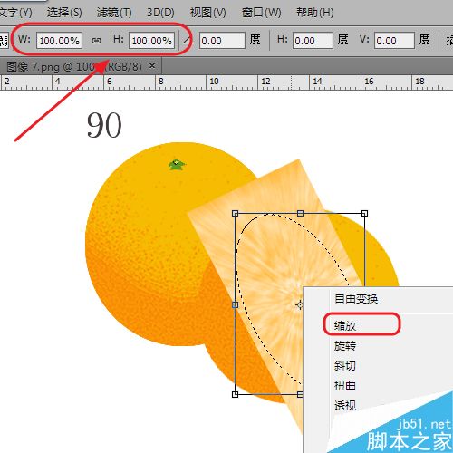Open the 文字(Y) menu
The image size is (453, 453).
15,13
